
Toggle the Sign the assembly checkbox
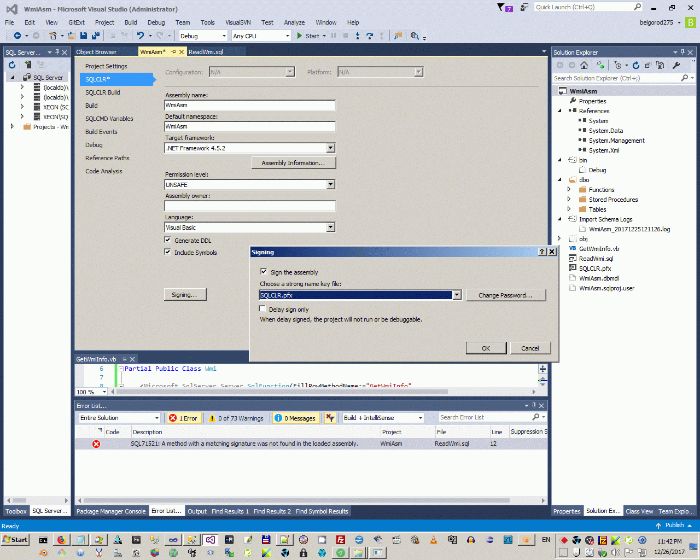pos(264,272)
